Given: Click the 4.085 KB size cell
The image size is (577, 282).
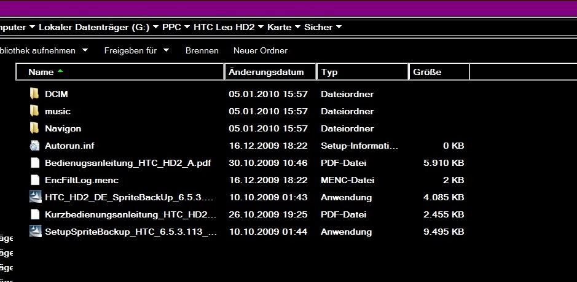Looking at the screenshot, I should click(x=444, y=198).
